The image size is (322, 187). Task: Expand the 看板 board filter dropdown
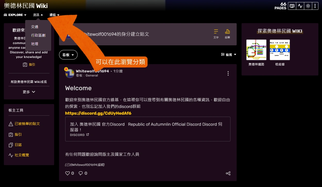[68, 55]
